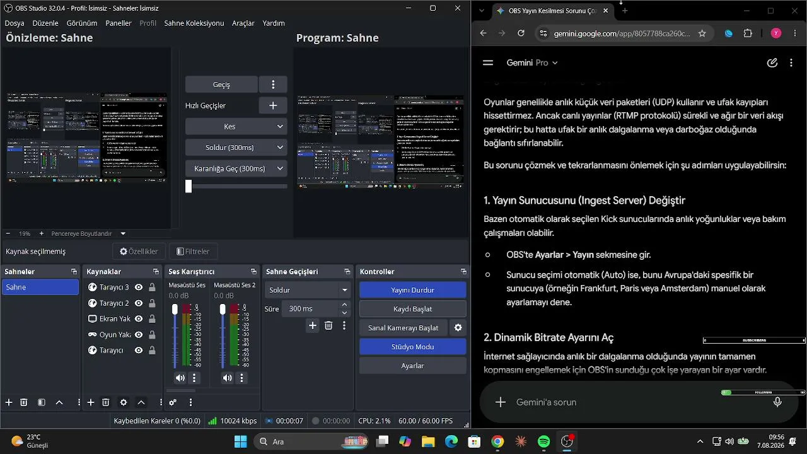Viewport: 807px width, 454px height.
Task: Add a new source in Kaynaklar panel
Action: pos(91,402)
